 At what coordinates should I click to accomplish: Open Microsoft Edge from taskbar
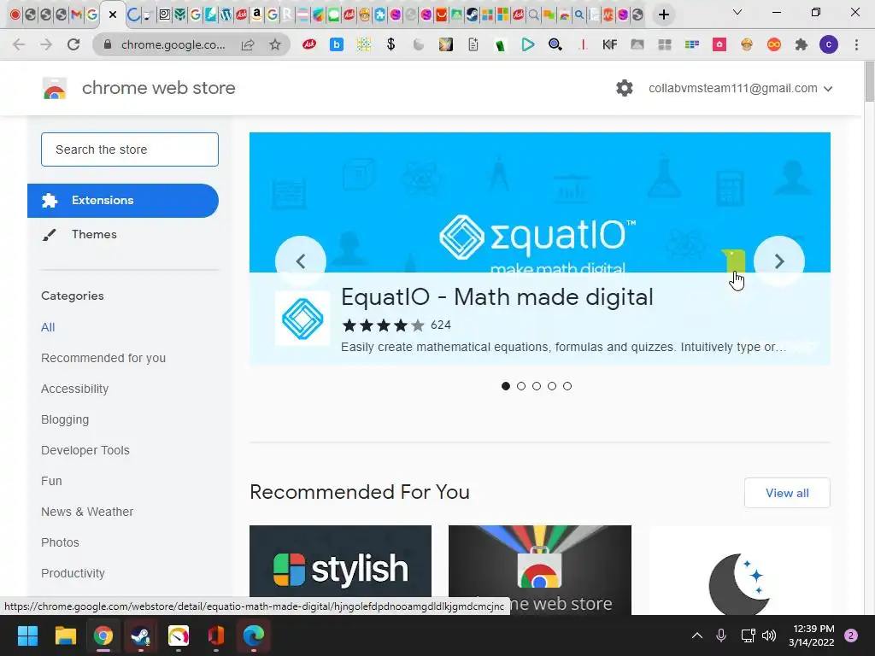254,635
